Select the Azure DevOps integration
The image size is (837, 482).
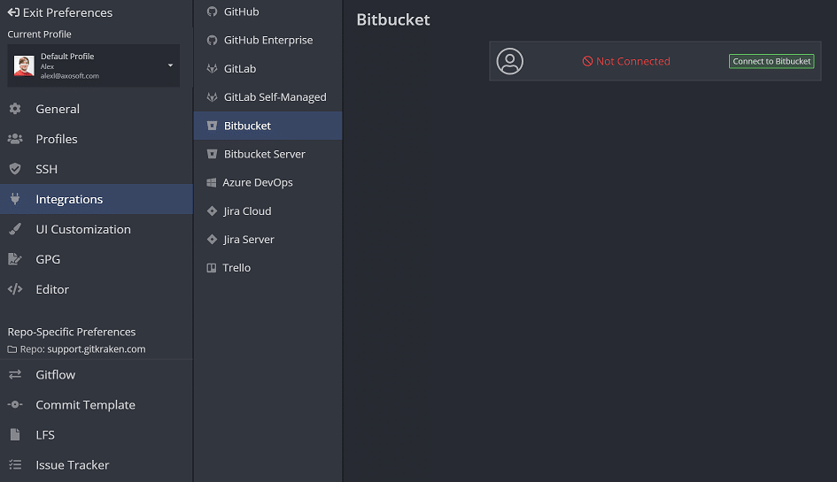click(x=268, y=182)
